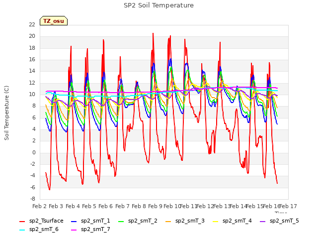Click the Feb 6 x-axis tick label

tap(105, 206)
